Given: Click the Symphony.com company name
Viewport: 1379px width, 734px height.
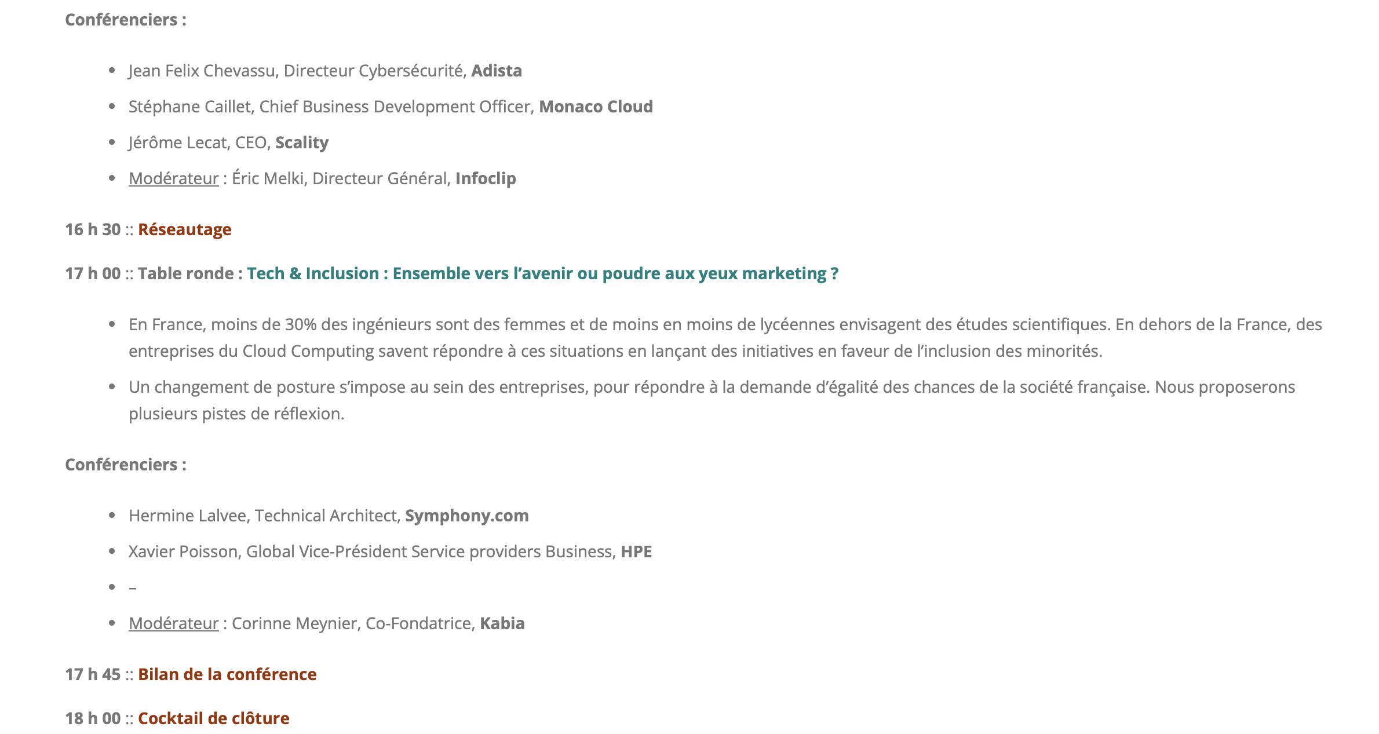Looking at the screenshot, I should tap(467, 516).
